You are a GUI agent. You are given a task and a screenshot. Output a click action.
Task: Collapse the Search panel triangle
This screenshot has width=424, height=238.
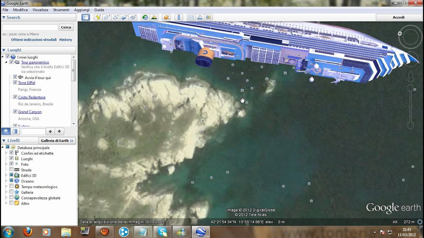click(x=4, y=18)
